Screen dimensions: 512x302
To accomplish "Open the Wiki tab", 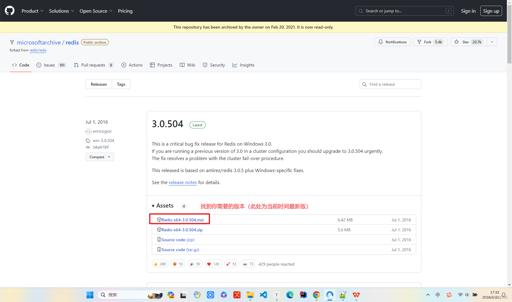I will click(187, 65).
